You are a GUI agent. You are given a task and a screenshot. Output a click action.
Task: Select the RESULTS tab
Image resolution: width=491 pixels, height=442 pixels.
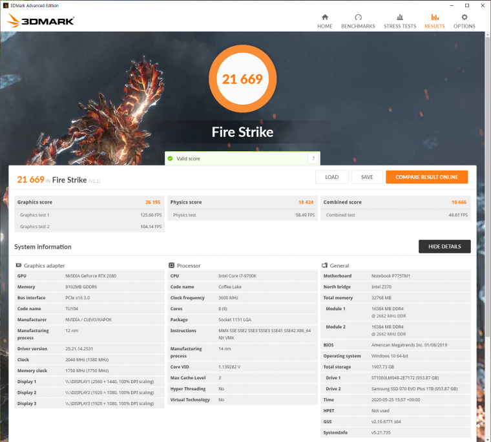(434, 21)
